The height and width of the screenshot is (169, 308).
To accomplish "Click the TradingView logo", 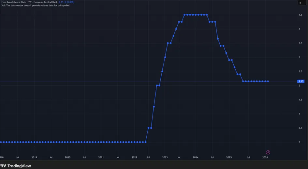I will (x=16, y=166).
